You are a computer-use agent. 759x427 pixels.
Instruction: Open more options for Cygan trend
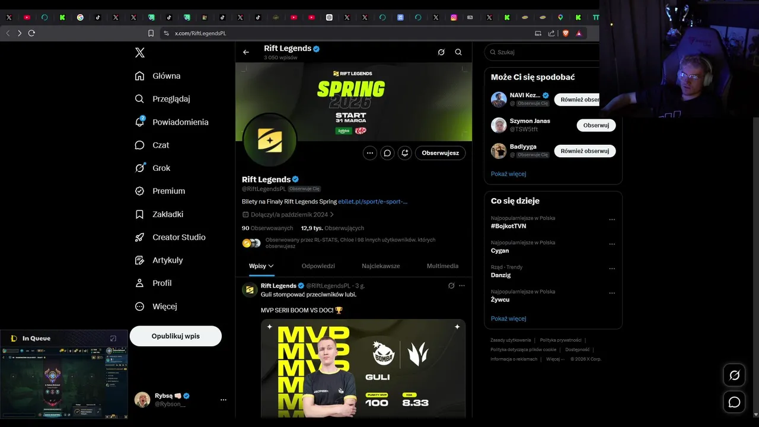coord(612,244)
